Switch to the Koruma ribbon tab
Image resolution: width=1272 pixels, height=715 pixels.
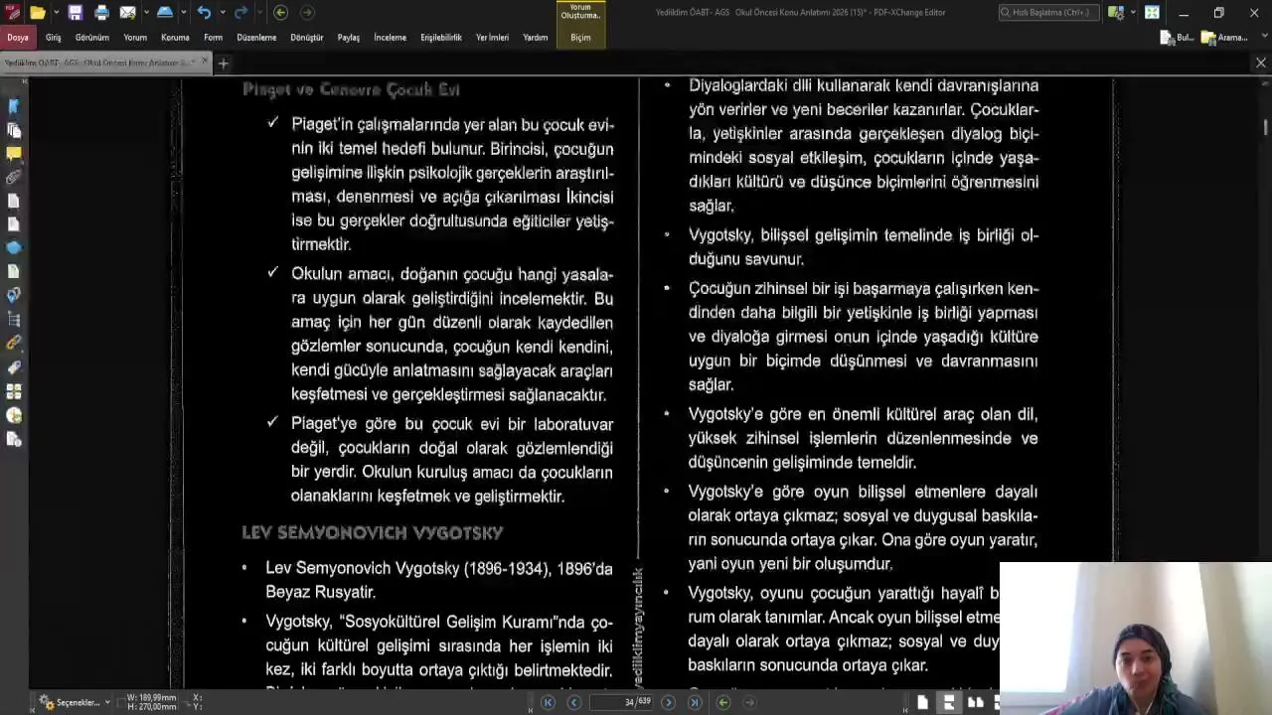coord(175,38)
